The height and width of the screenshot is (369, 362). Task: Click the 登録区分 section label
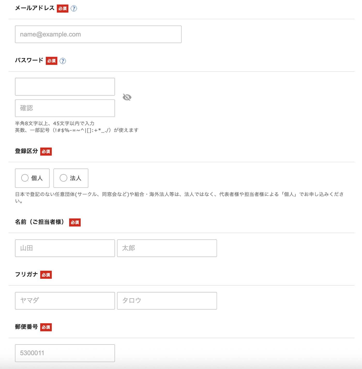[x=26, y=151]
